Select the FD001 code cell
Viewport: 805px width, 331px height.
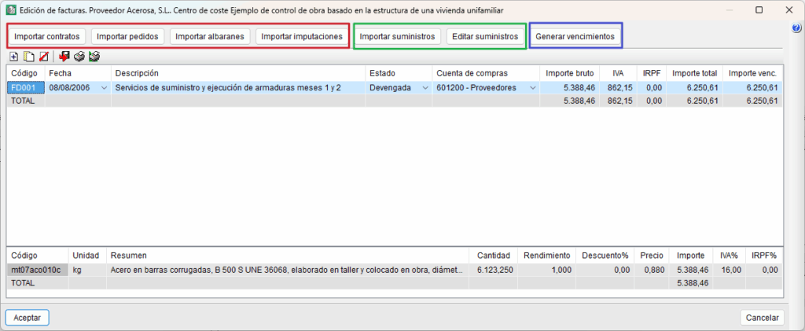26,88
